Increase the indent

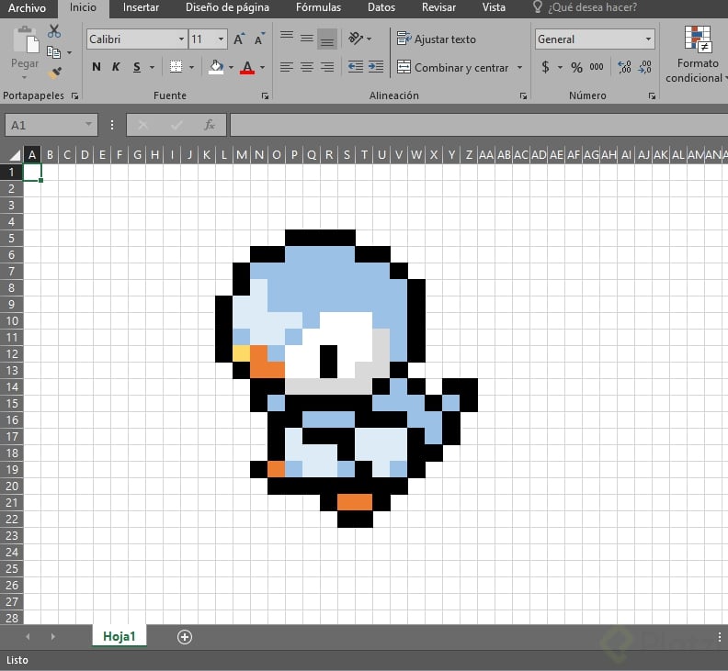coord(376,67)
